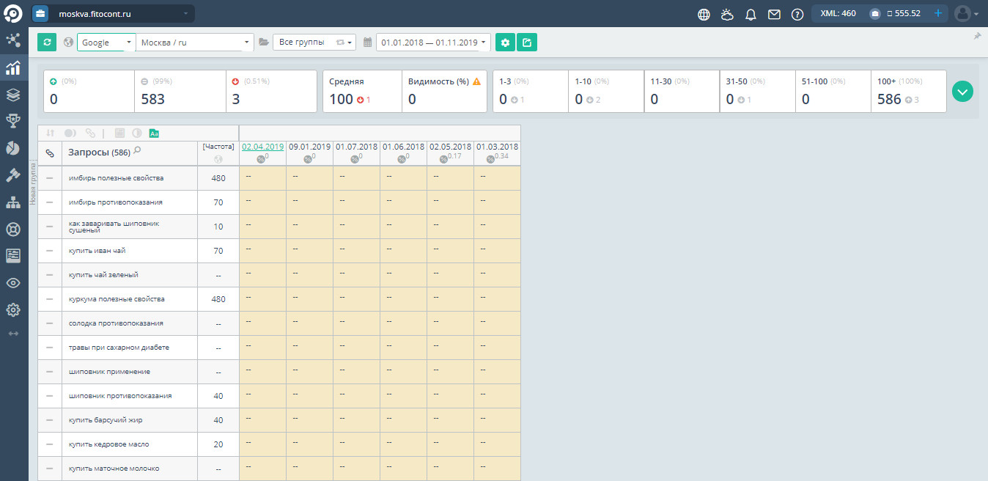Expand the date range 01.01.2018 — 01.11.2019 picker
The height and width of the screenshot is (481, 988).
tap(434, 43)
